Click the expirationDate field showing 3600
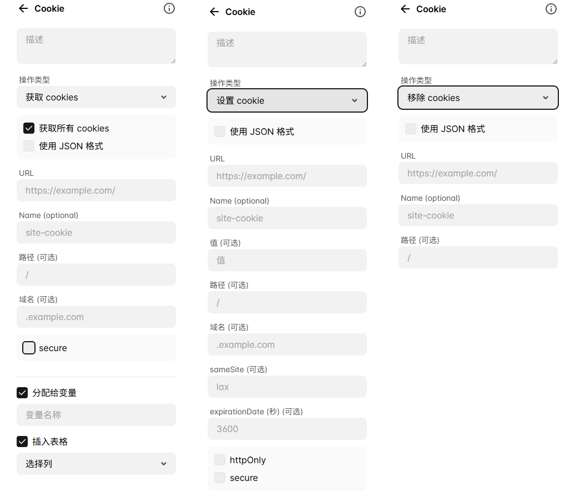Image resolution: width=570 pixels, height=492 pixels. tap(287, 429)
